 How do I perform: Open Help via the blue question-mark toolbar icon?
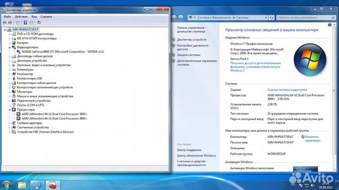(25, 23)
